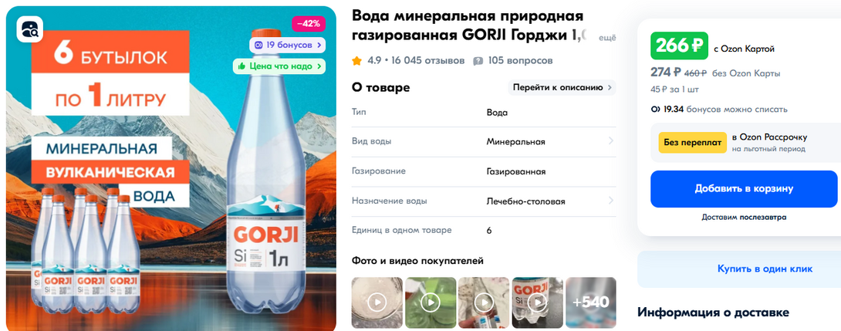Click the yellow rating star icon
This screenshot has height=331, width=841.
click(x=356, y=61)
